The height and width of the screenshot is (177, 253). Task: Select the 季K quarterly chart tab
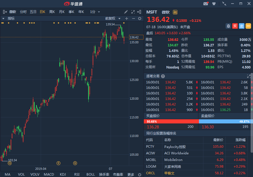pyautogui.click(x=71, y=12)
